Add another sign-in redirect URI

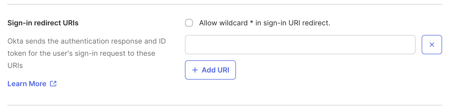(x=210, y=70)
